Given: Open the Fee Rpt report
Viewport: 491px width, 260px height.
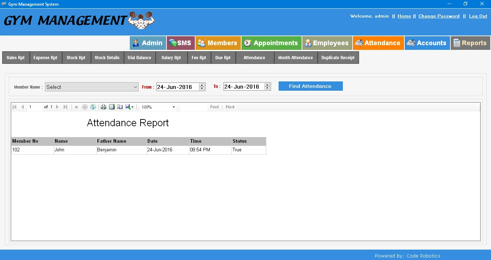Looking at the screenshot, I should click(199, 58).
